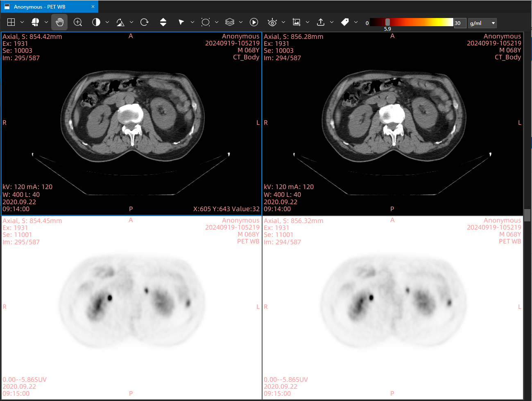The width and height of the screenshot is (532, 401).
Task: Click the slice scroll up-down arrows icon
Action: click(x=163, y=22)
